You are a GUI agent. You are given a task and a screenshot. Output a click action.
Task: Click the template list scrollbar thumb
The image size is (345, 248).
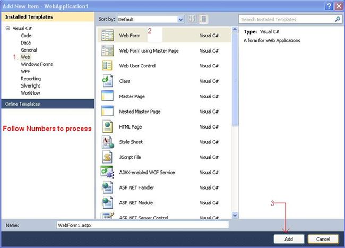coord(235,80)
